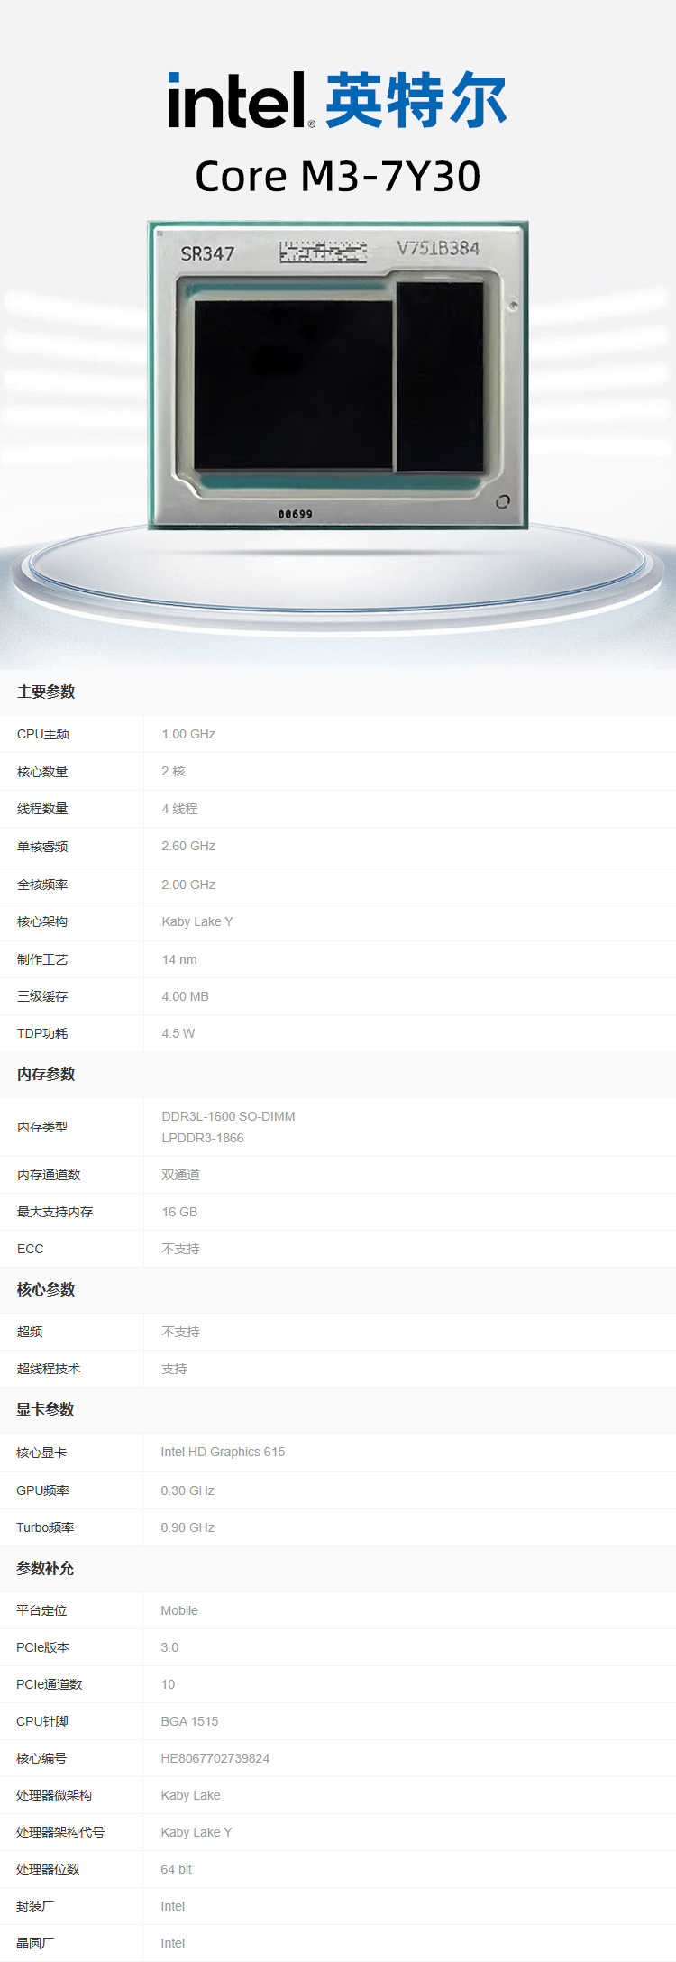Select the 3.0 PCIe版本 value
This screenshot has width=676, height=1962.
[x=169, y=1647]
